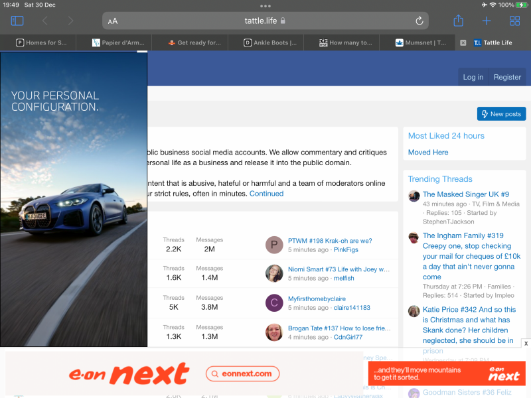
Task: Go back to previous page
Action: pos(45,21)
